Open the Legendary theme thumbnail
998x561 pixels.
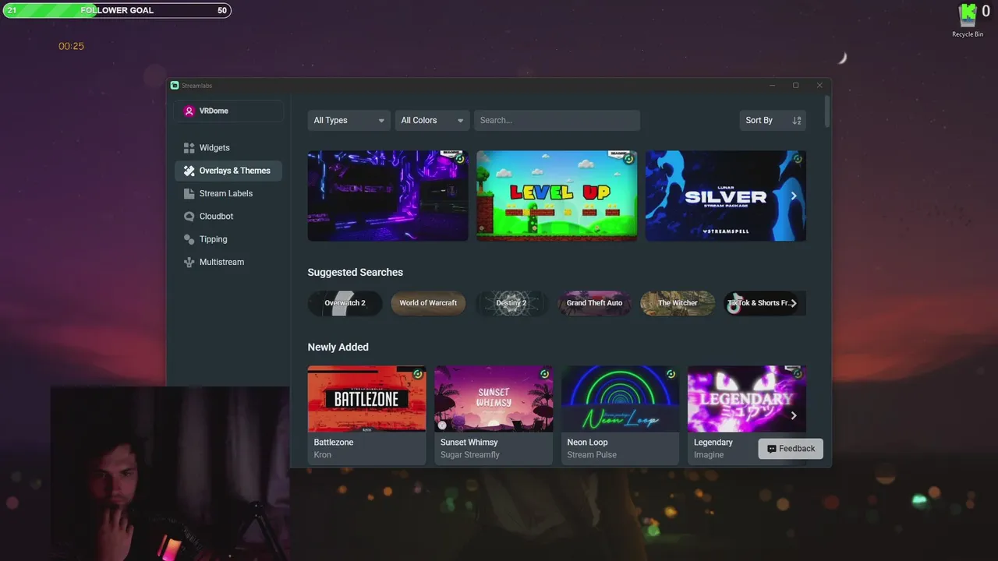click(746, 399)
